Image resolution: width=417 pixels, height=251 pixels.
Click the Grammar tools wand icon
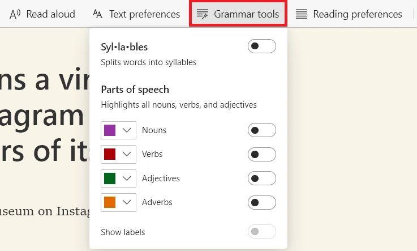coord(203,14)
